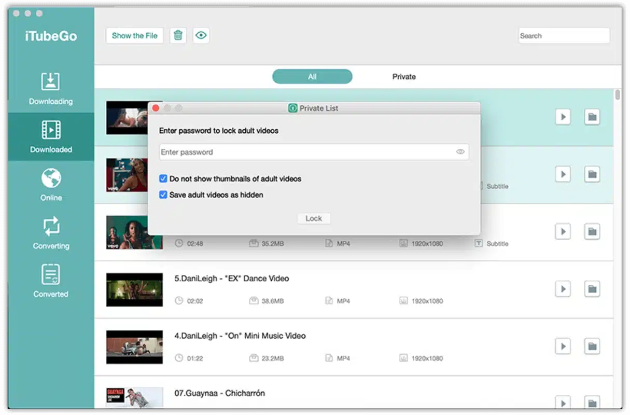The width and height of the screenshot is (630, 415).
Task: Click the Show the File button
Action: click(x=134, y=35)
